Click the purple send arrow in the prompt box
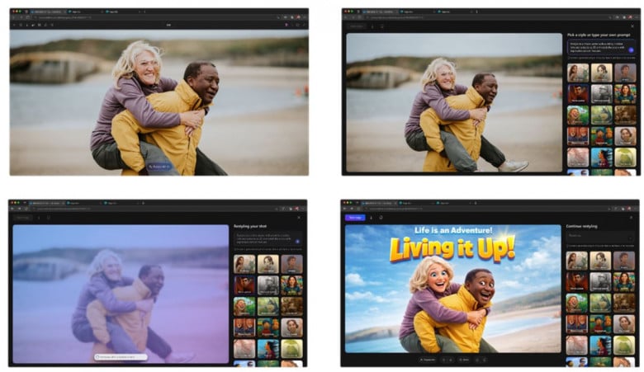 click(631, 50)
